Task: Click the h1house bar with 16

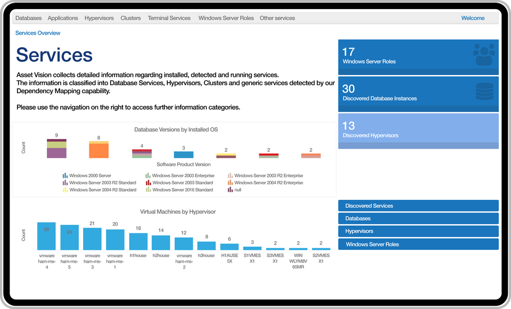Action: click(x=138, y=242)
